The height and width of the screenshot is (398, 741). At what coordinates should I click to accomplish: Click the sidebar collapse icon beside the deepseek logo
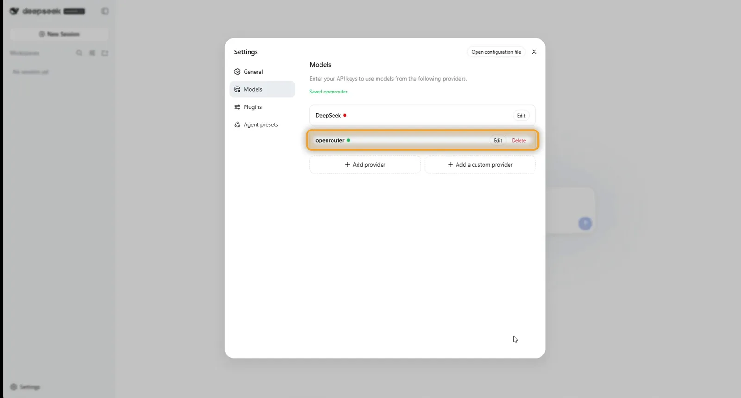coord(105,11)
